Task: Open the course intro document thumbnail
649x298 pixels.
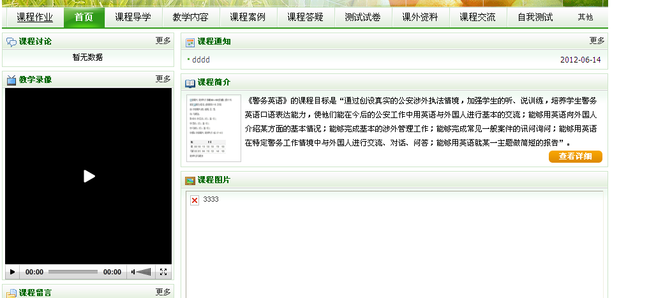Action: [214, 128]
